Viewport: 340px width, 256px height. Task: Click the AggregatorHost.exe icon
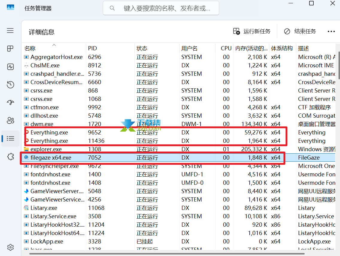(x=26, y=57)
